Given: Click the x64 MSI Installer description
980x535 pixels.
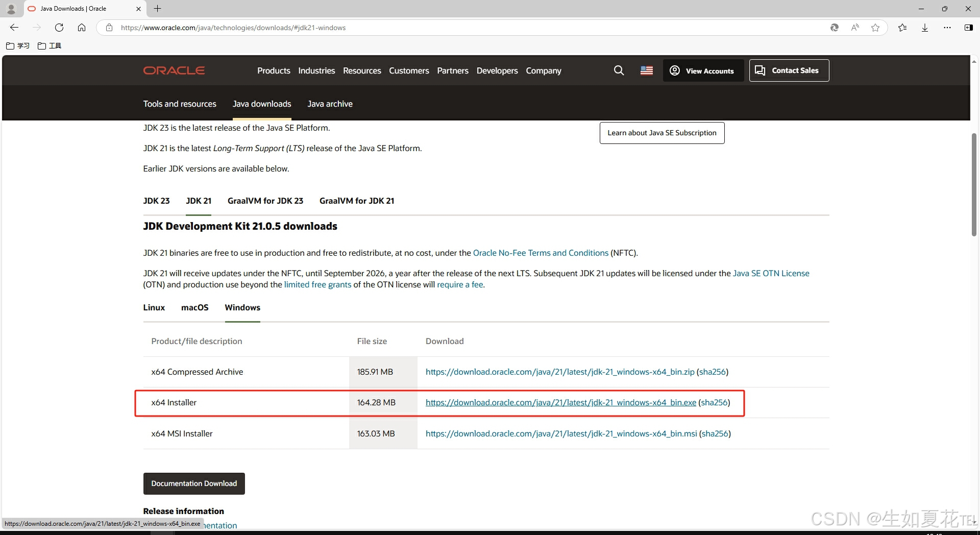Looking at the screenshot, I should tap(182, 433).
